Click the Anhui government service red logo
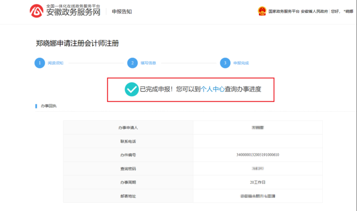Image resolution: width=357 pixels, height=211 pixels. pos(37,11)
